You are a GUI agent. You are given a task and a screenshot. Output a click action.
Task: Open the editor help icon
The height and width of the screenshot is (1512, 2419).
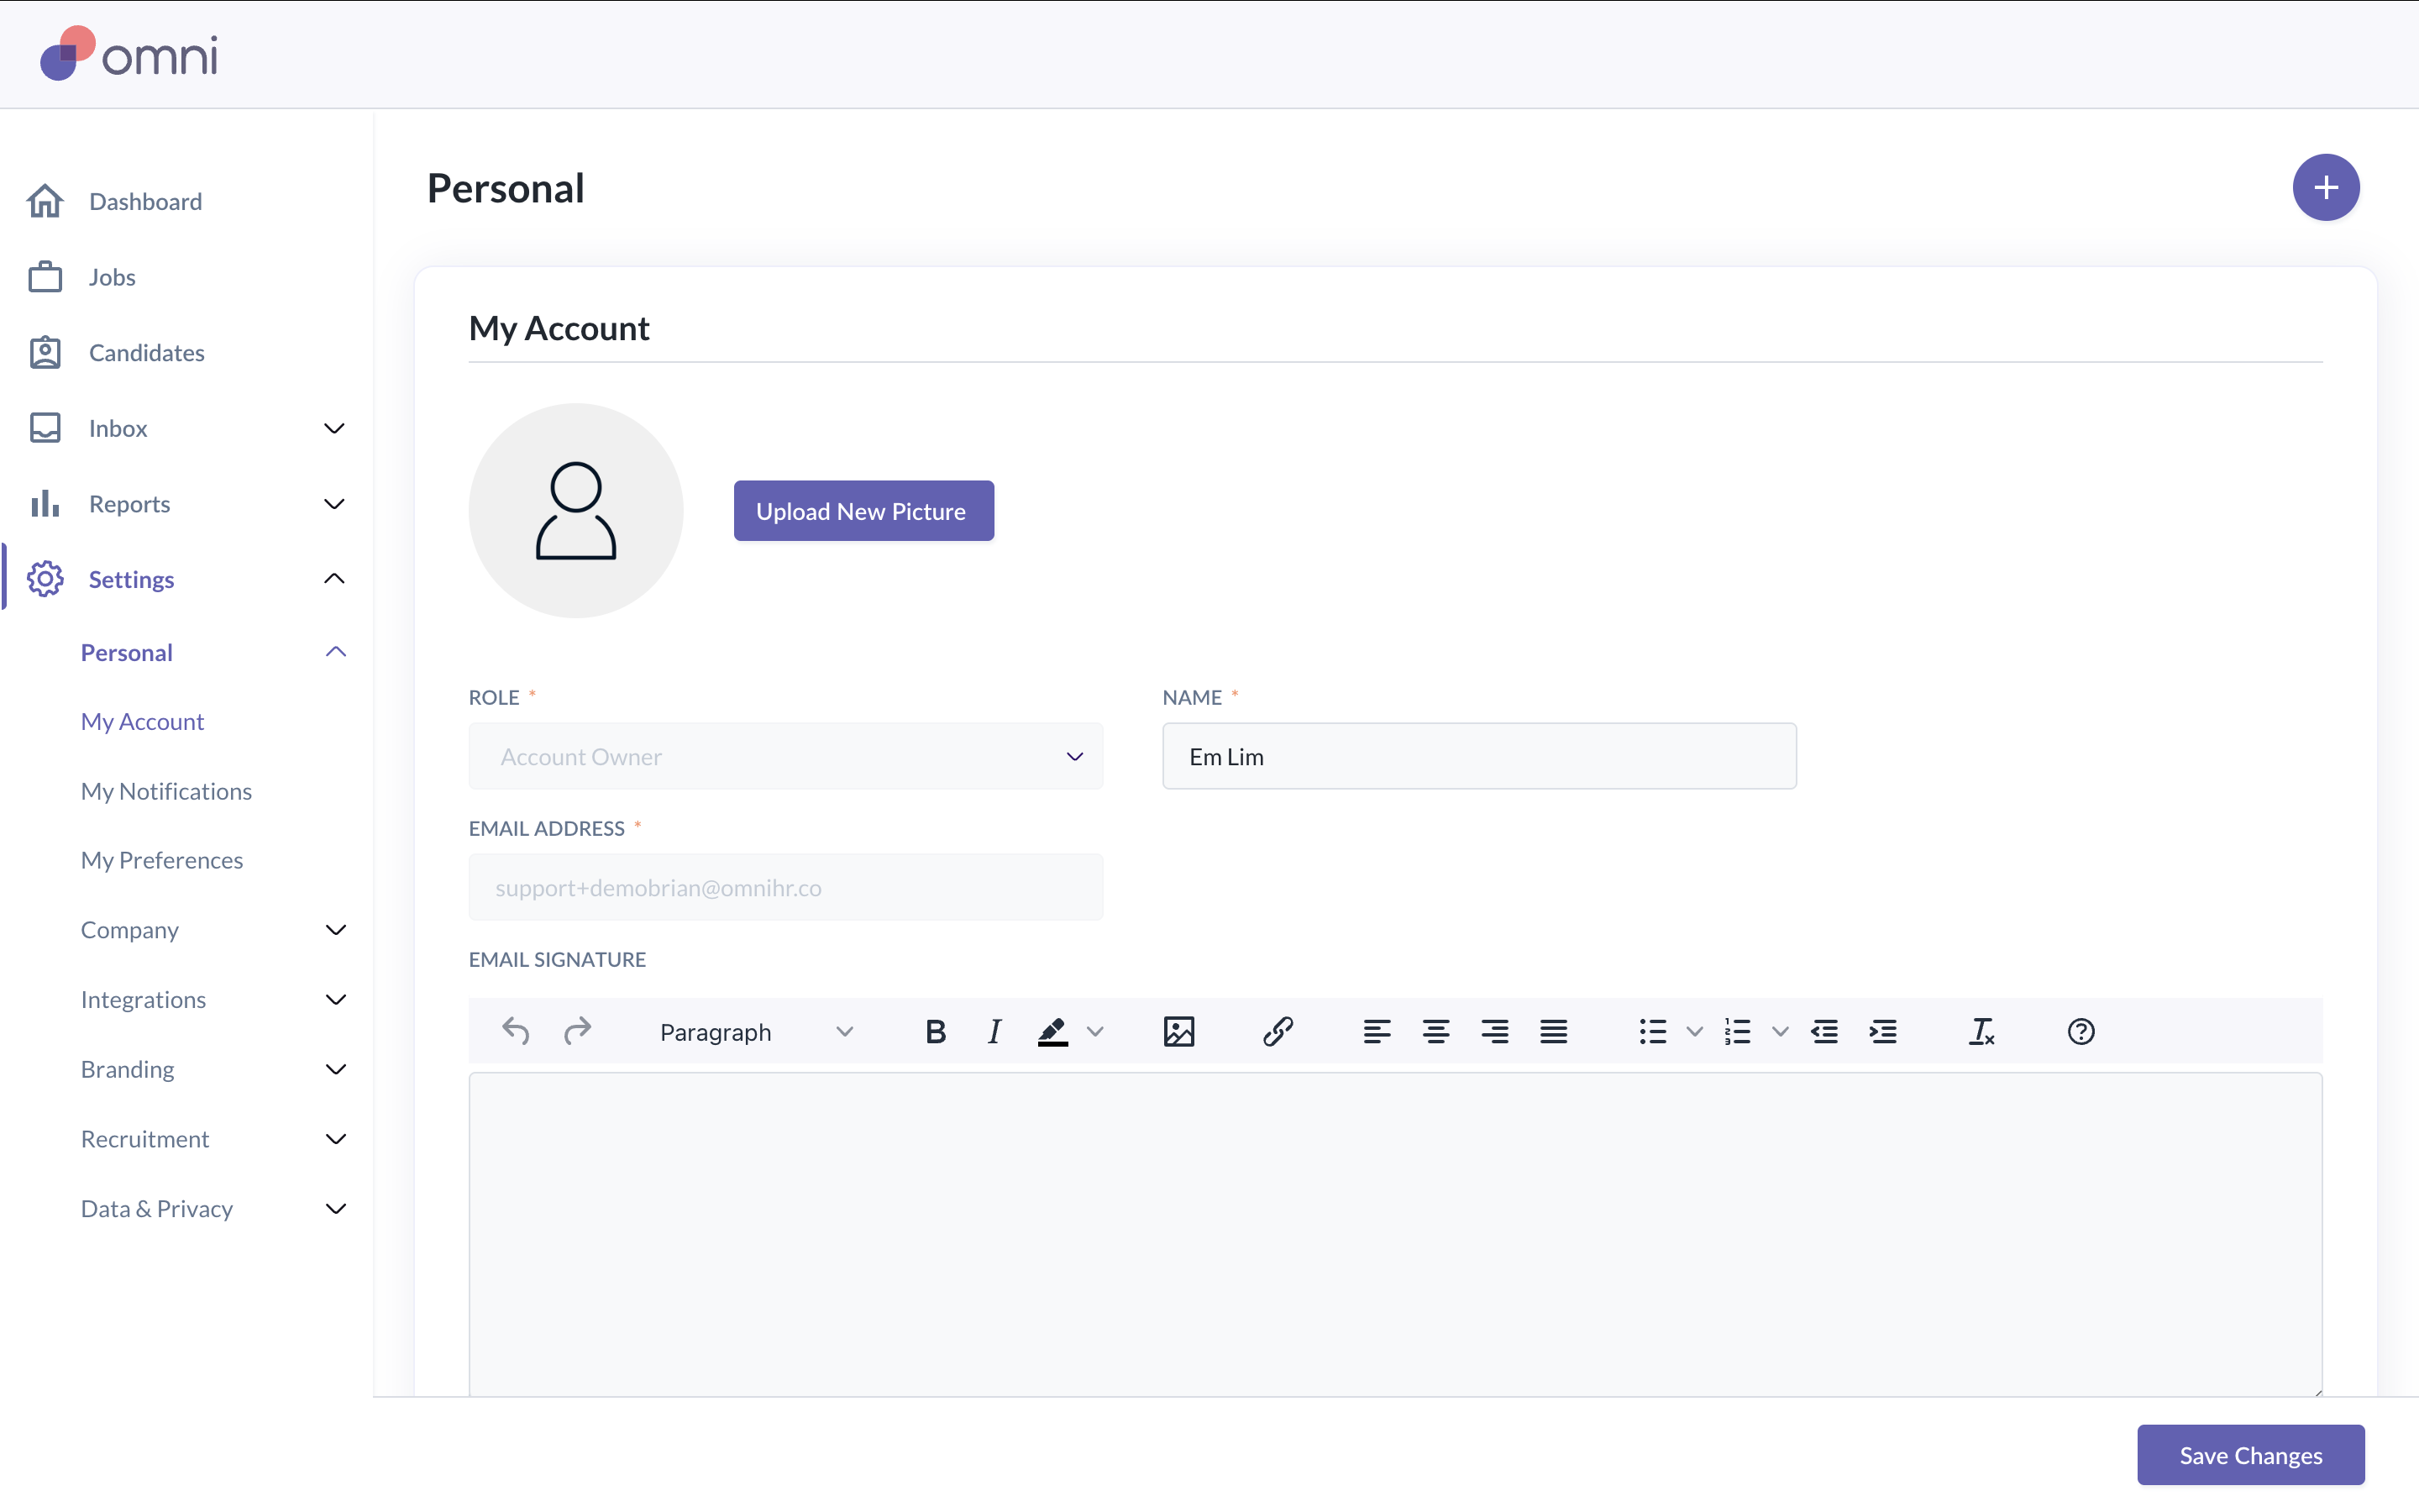pyautogui.click(x=2081, y=1031)
